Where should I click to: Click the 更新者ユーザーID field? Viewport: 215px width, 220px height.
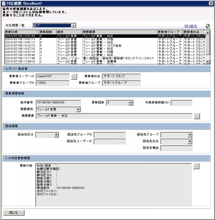click(52, 77)
